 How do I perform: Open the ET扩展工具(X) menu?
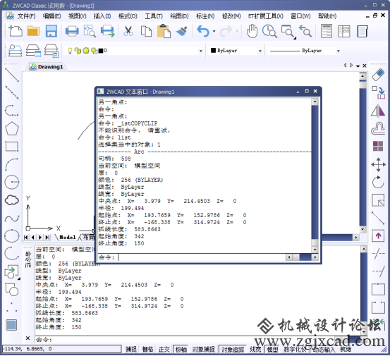265,16
